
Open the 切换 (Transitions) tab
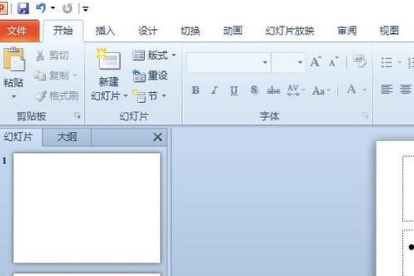[x=190, y=31]
